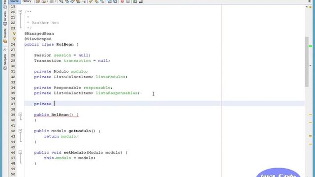Click the red Start Macro Recording icon

coord(122,1)
